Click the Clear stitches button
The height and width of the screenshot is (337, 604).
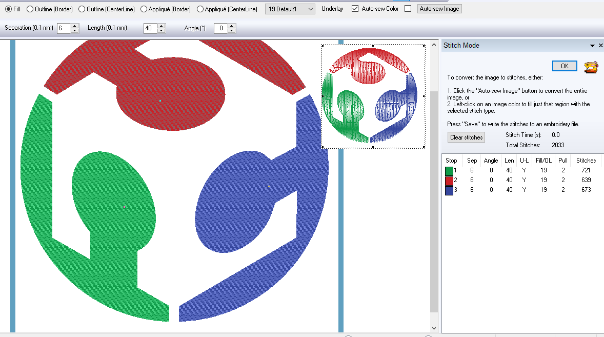466,137
